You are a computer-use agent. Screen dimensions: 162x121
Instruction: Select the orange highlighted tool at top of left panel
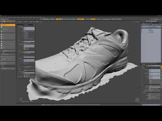tap(8, 25)
